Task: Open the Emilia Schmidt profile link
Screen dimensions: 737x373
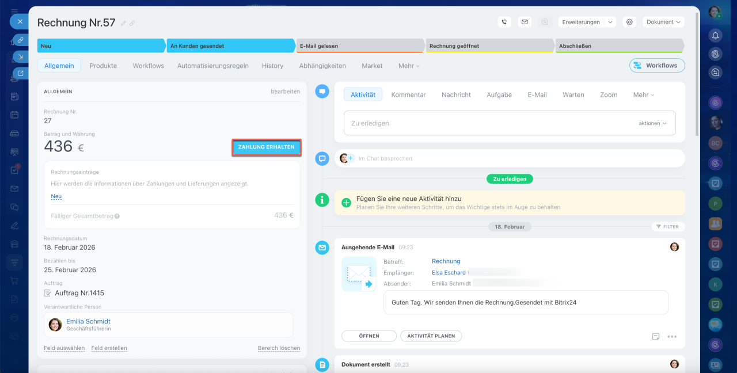Action: tap(88, 321)
